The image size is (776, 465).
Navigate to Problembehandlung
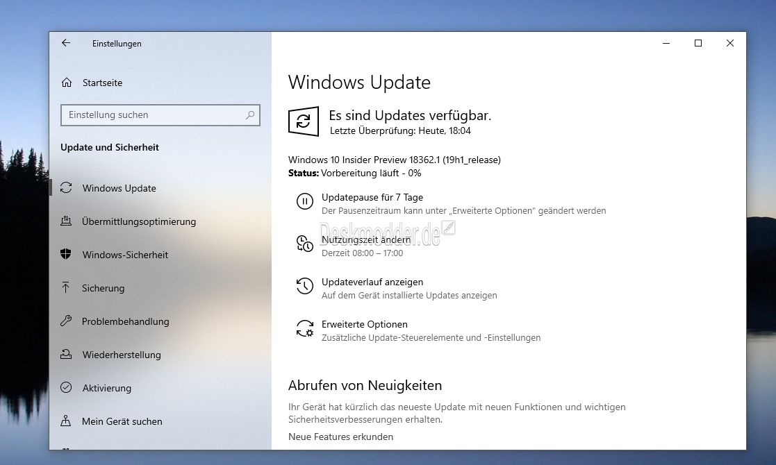click(125, 321)
